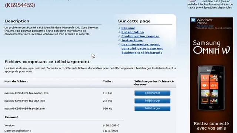
Task: Click the version value 6.20.1099.0
Action: pyautogui.click(x=111, y=126)
